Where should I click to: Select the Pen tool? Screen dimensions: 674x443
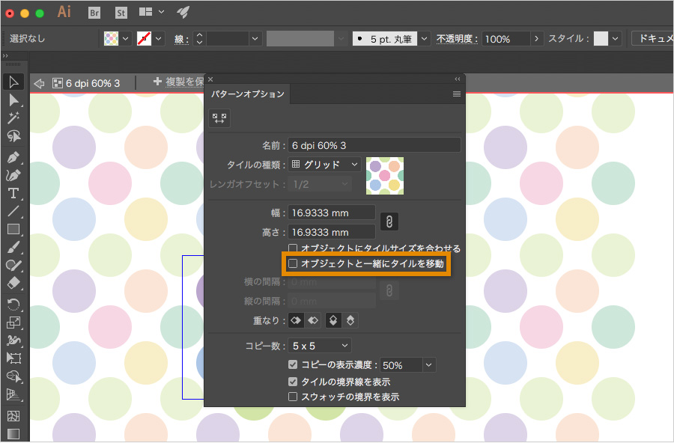tap(13, 157)
